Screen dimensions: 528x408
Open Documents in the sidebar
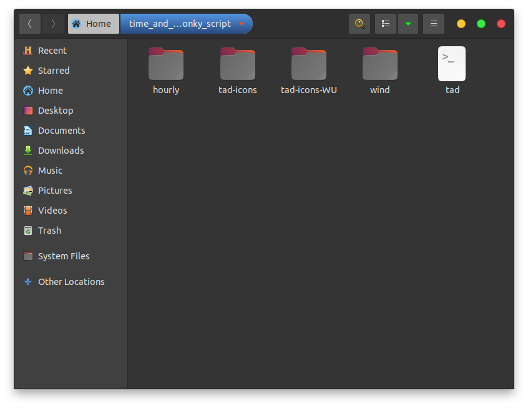pyautogui.click(x=71, y=131)
